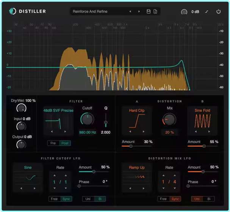The height and width of the screenshot is (212, 230).
Task: Open Hard Clip distortion A type
Action: [137, 110]
